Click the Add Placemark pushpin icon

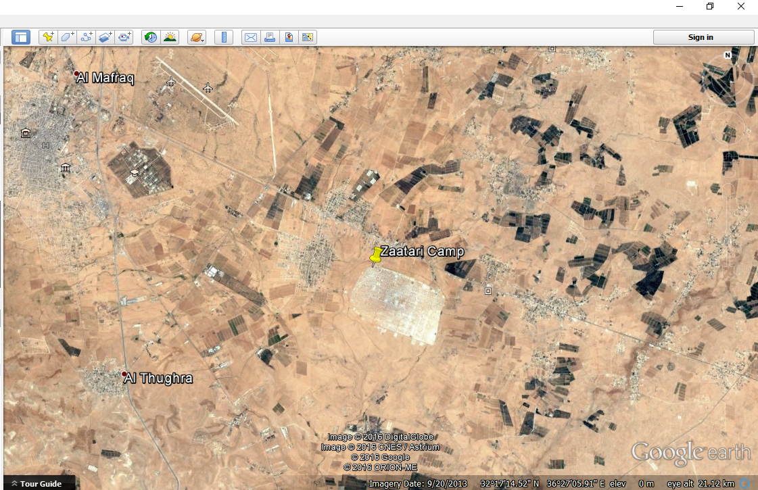click(x=48, y=37)
